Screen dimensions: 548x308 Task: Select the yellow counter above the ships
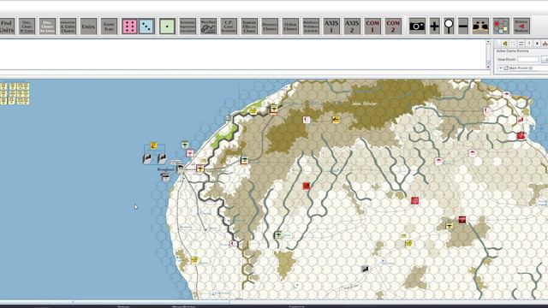(x=153, y=145)
